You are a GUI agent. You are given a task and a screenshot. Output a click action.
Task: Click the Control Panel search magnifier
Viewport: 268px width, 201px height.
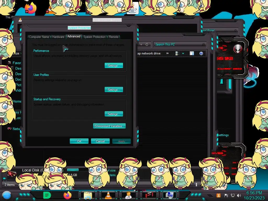(x=236, y=30)
